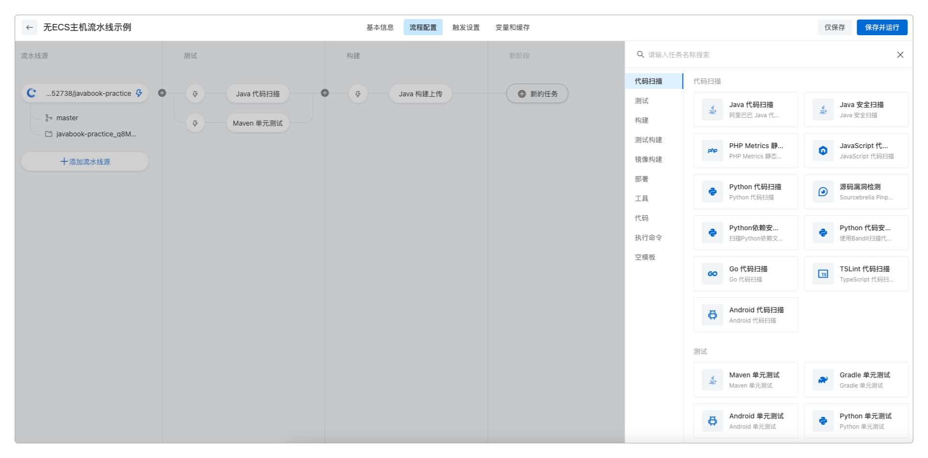Choose the 源码漏洞检测 icon
Viewport: 928px width, 458px height.
coord(823,192)
